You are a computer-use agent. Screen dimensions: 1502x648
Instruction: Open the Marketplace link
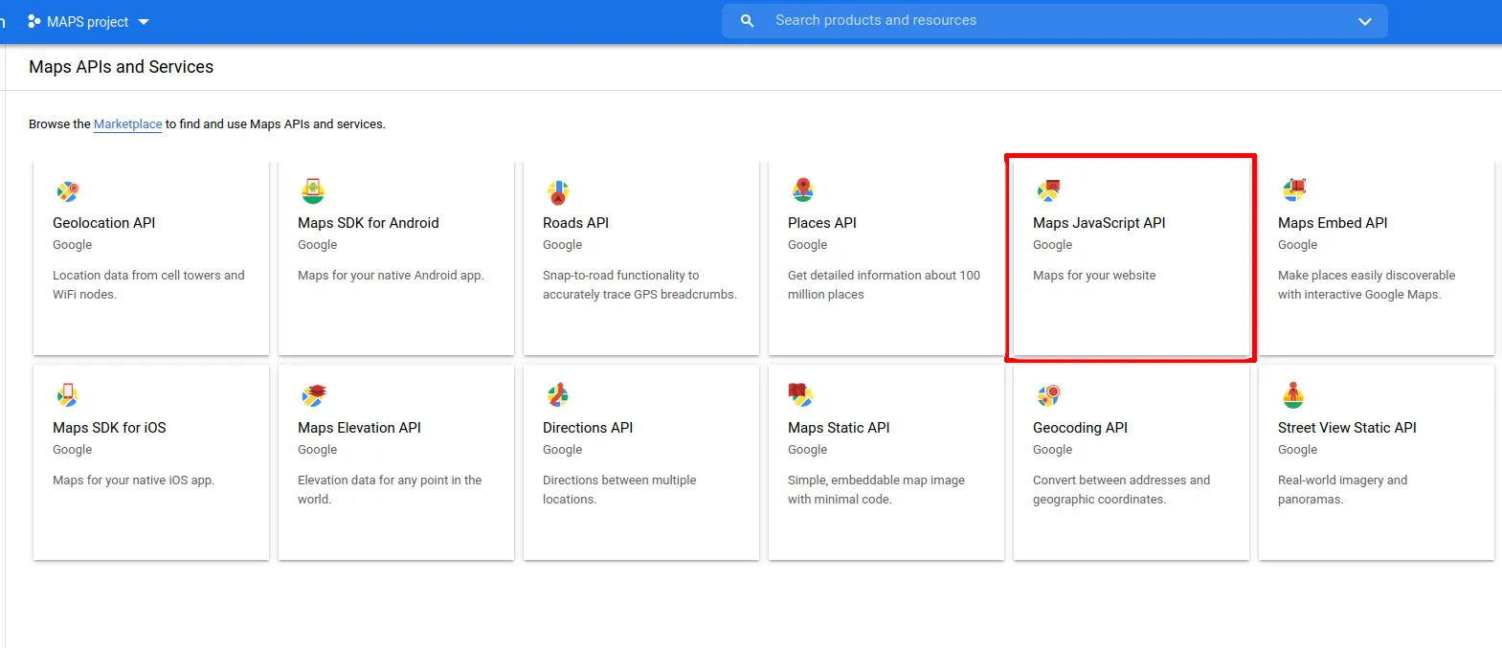click(x=128, y=124)
